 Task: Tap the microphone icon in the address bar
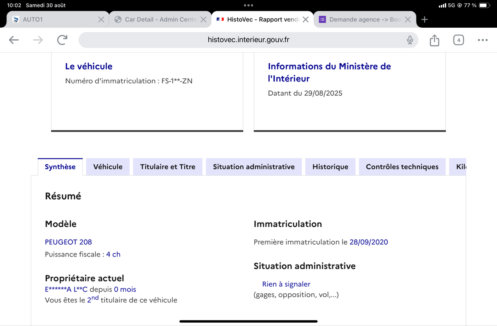(x=410, y=40)
